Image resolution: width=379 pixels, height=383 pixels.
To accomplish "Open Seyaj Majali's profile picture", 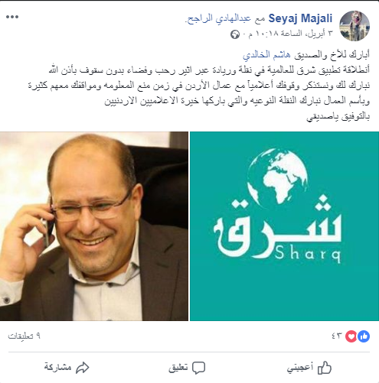I will coord(354,26).
